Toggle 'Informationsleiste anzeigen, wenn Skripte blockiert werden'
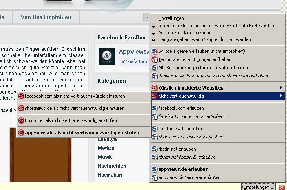 point(218,26)
